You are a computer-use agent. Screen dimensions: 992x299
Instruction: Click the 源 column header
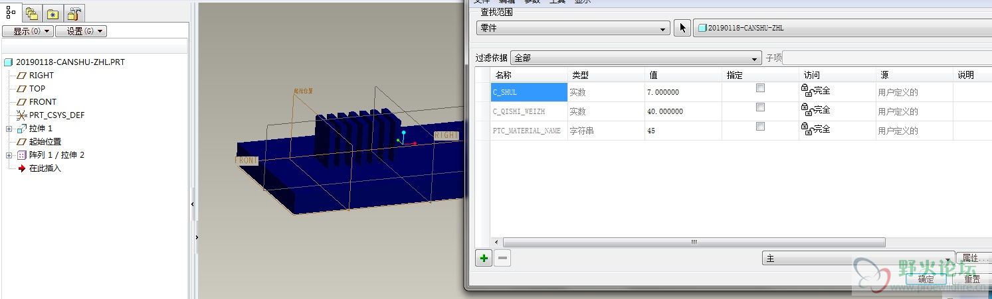click(x=914, y=75)
